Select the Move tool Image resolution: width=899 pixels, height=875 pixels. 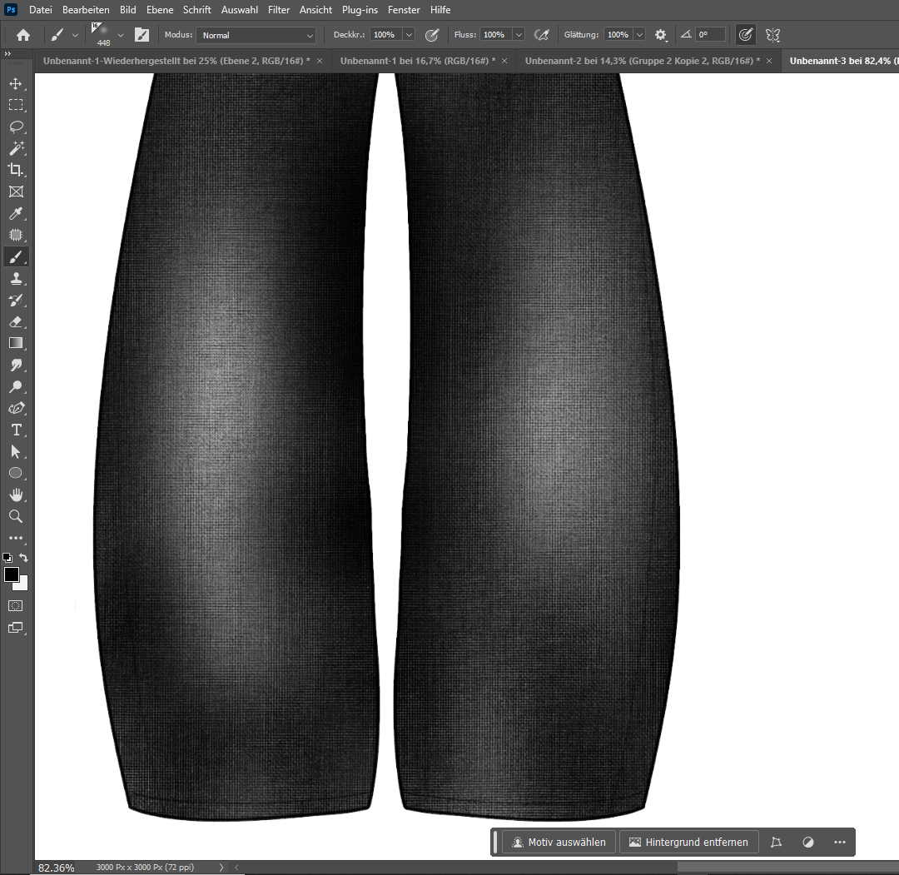15,84
